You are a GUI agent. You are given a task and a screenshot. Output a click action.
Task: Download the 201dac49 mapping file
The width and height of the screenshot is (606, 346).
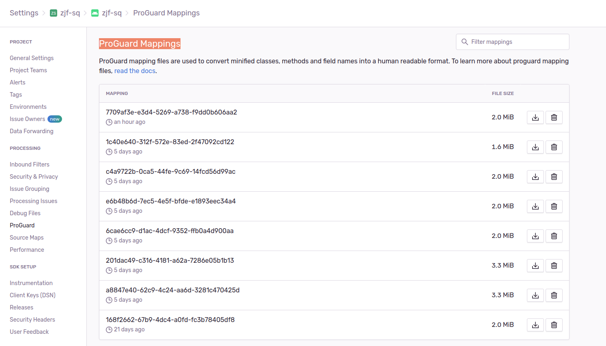(535, 266)
